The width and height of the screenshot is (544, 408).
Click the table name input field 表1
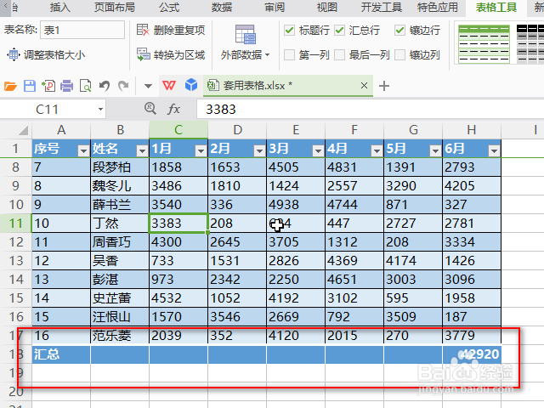coord(82,30)
